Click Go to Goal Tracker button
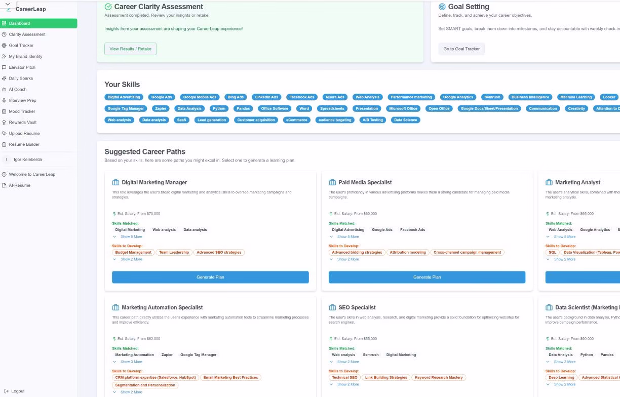Screen dimensions: 620x397 (461, 49)
